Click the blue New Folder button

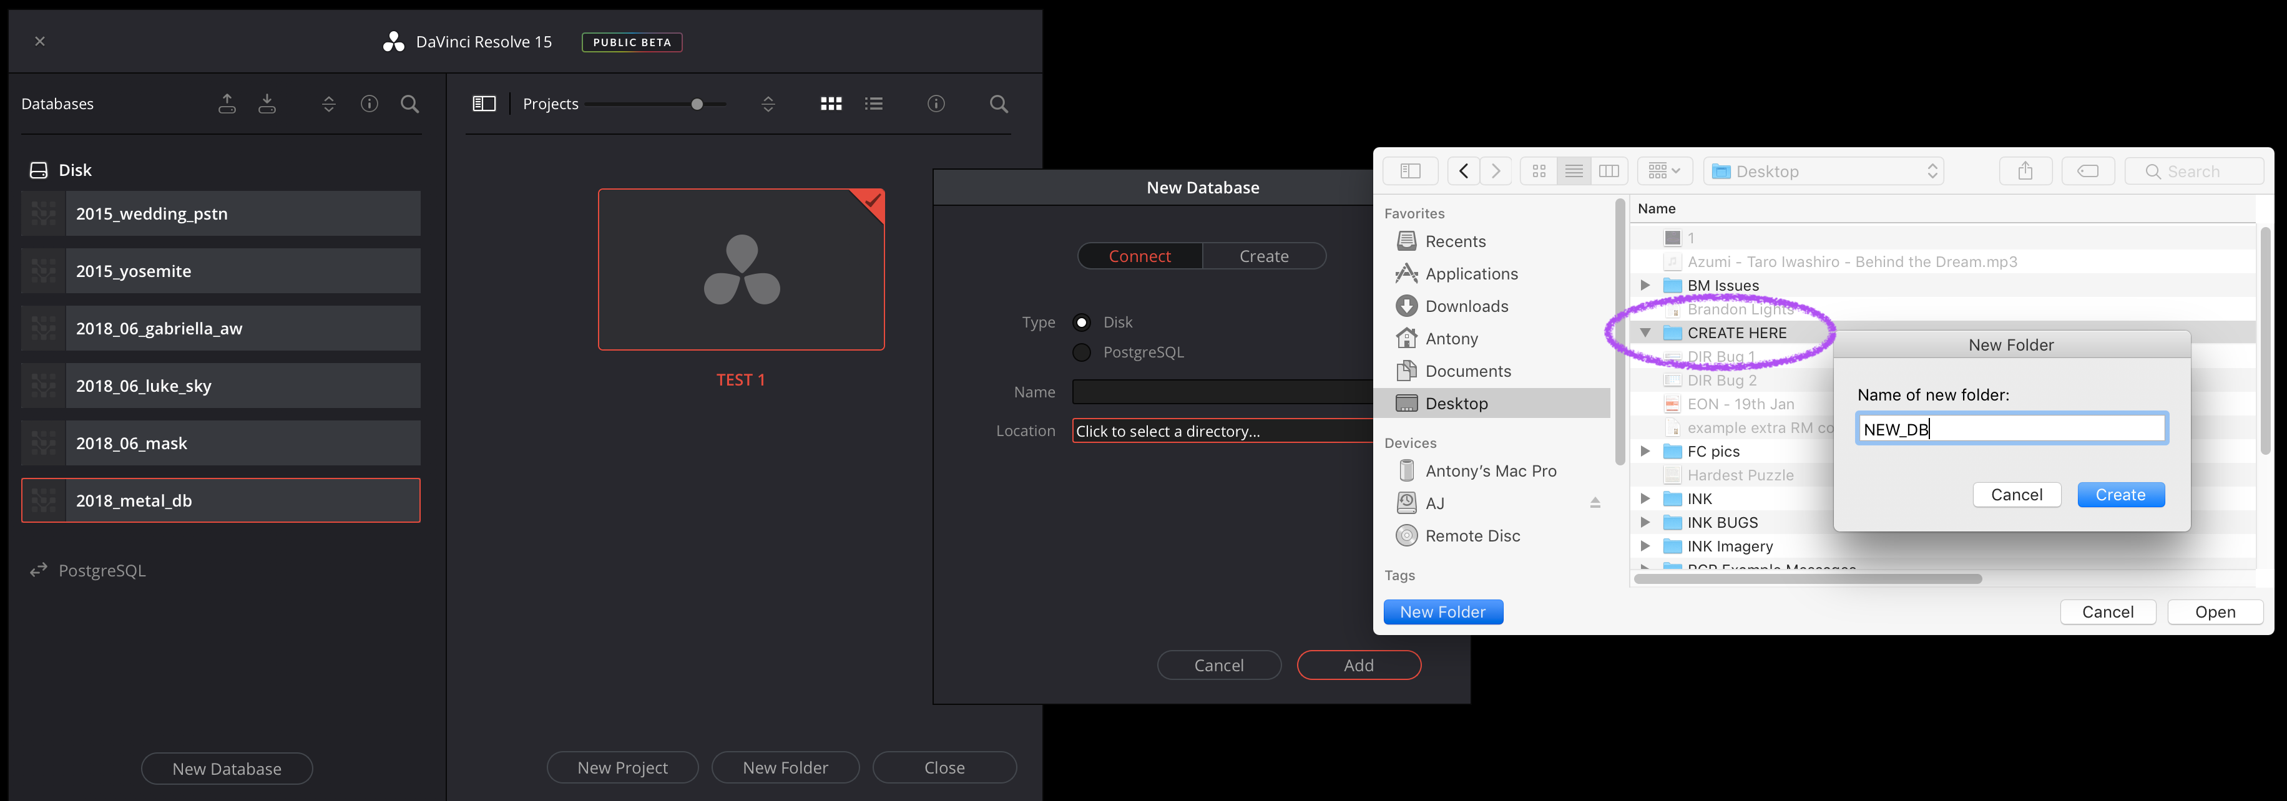click(x=1442, y=612)
